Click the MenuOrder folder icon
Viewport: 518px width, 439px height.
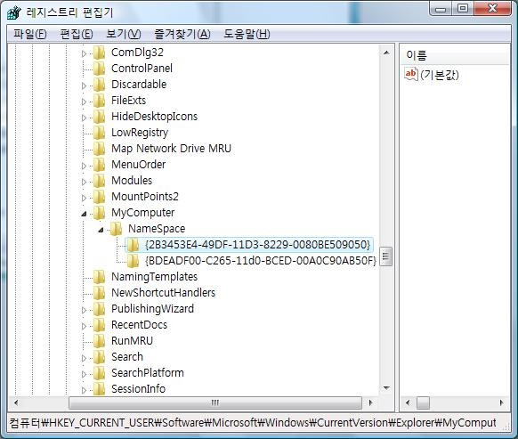99,165
